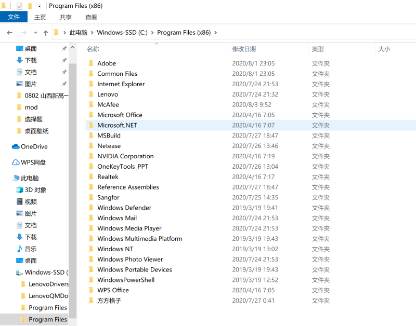Select the Realtek folder icon
416x326 pixels.
(x=91, y=176)
